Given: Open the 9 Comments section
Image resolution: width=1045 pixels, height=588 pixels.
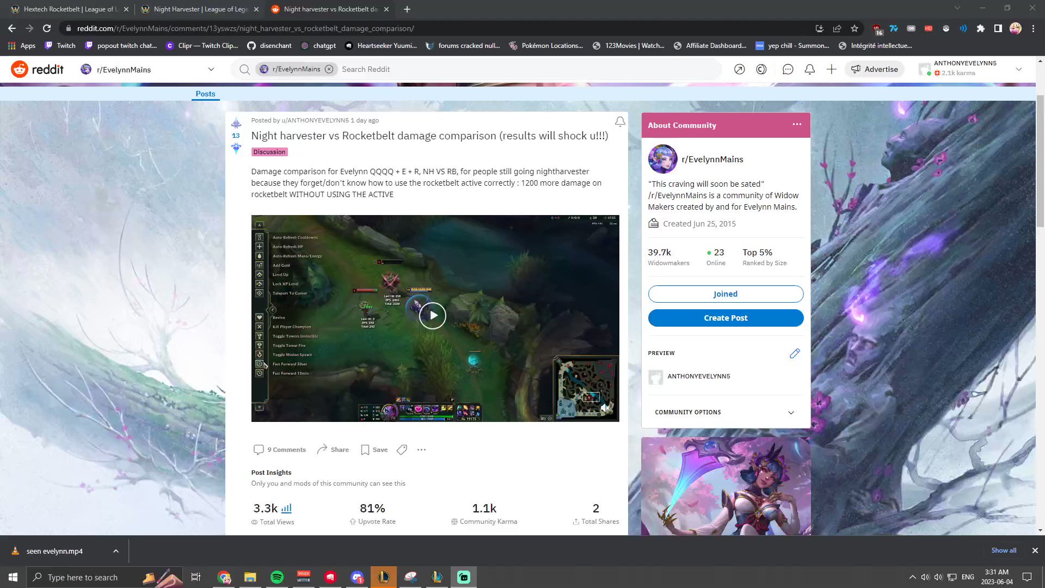Looking at the screenshot, I should 280,450.
